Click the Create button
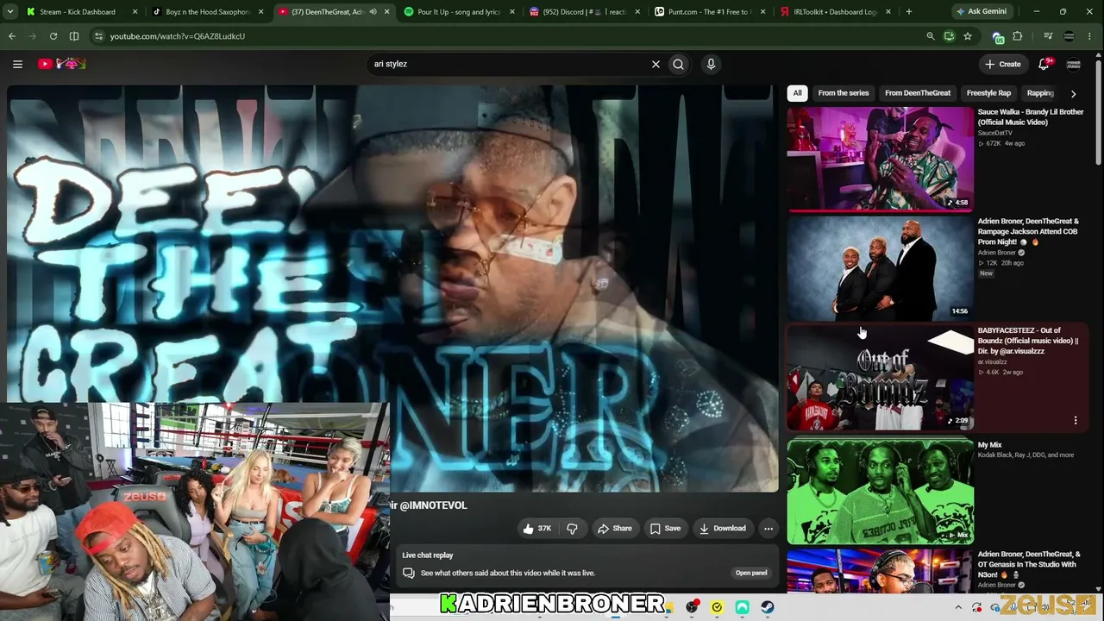 [x=1003, y=64]
